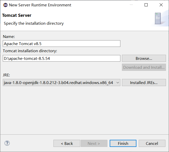Click the server tower banner icon
The height and width of the screenshot is (152, 169).
tap(158, 18)
